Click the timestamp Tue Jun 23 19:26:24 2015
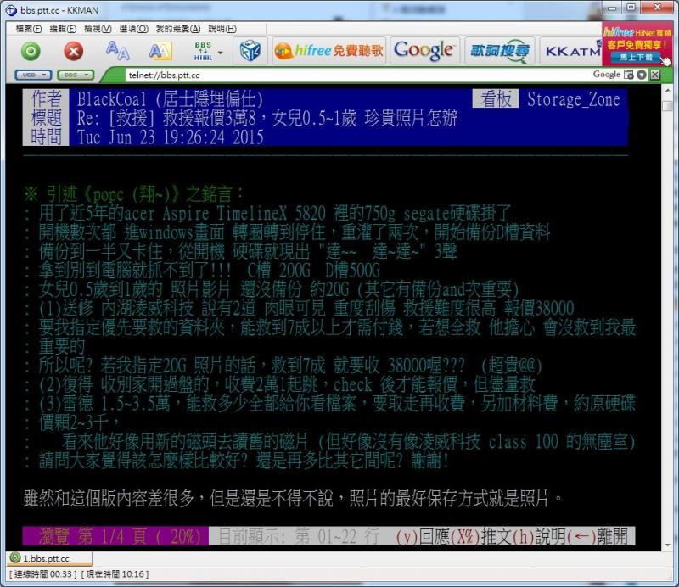Viewport: 679px width, 587px height. click(x=171, y=137)
